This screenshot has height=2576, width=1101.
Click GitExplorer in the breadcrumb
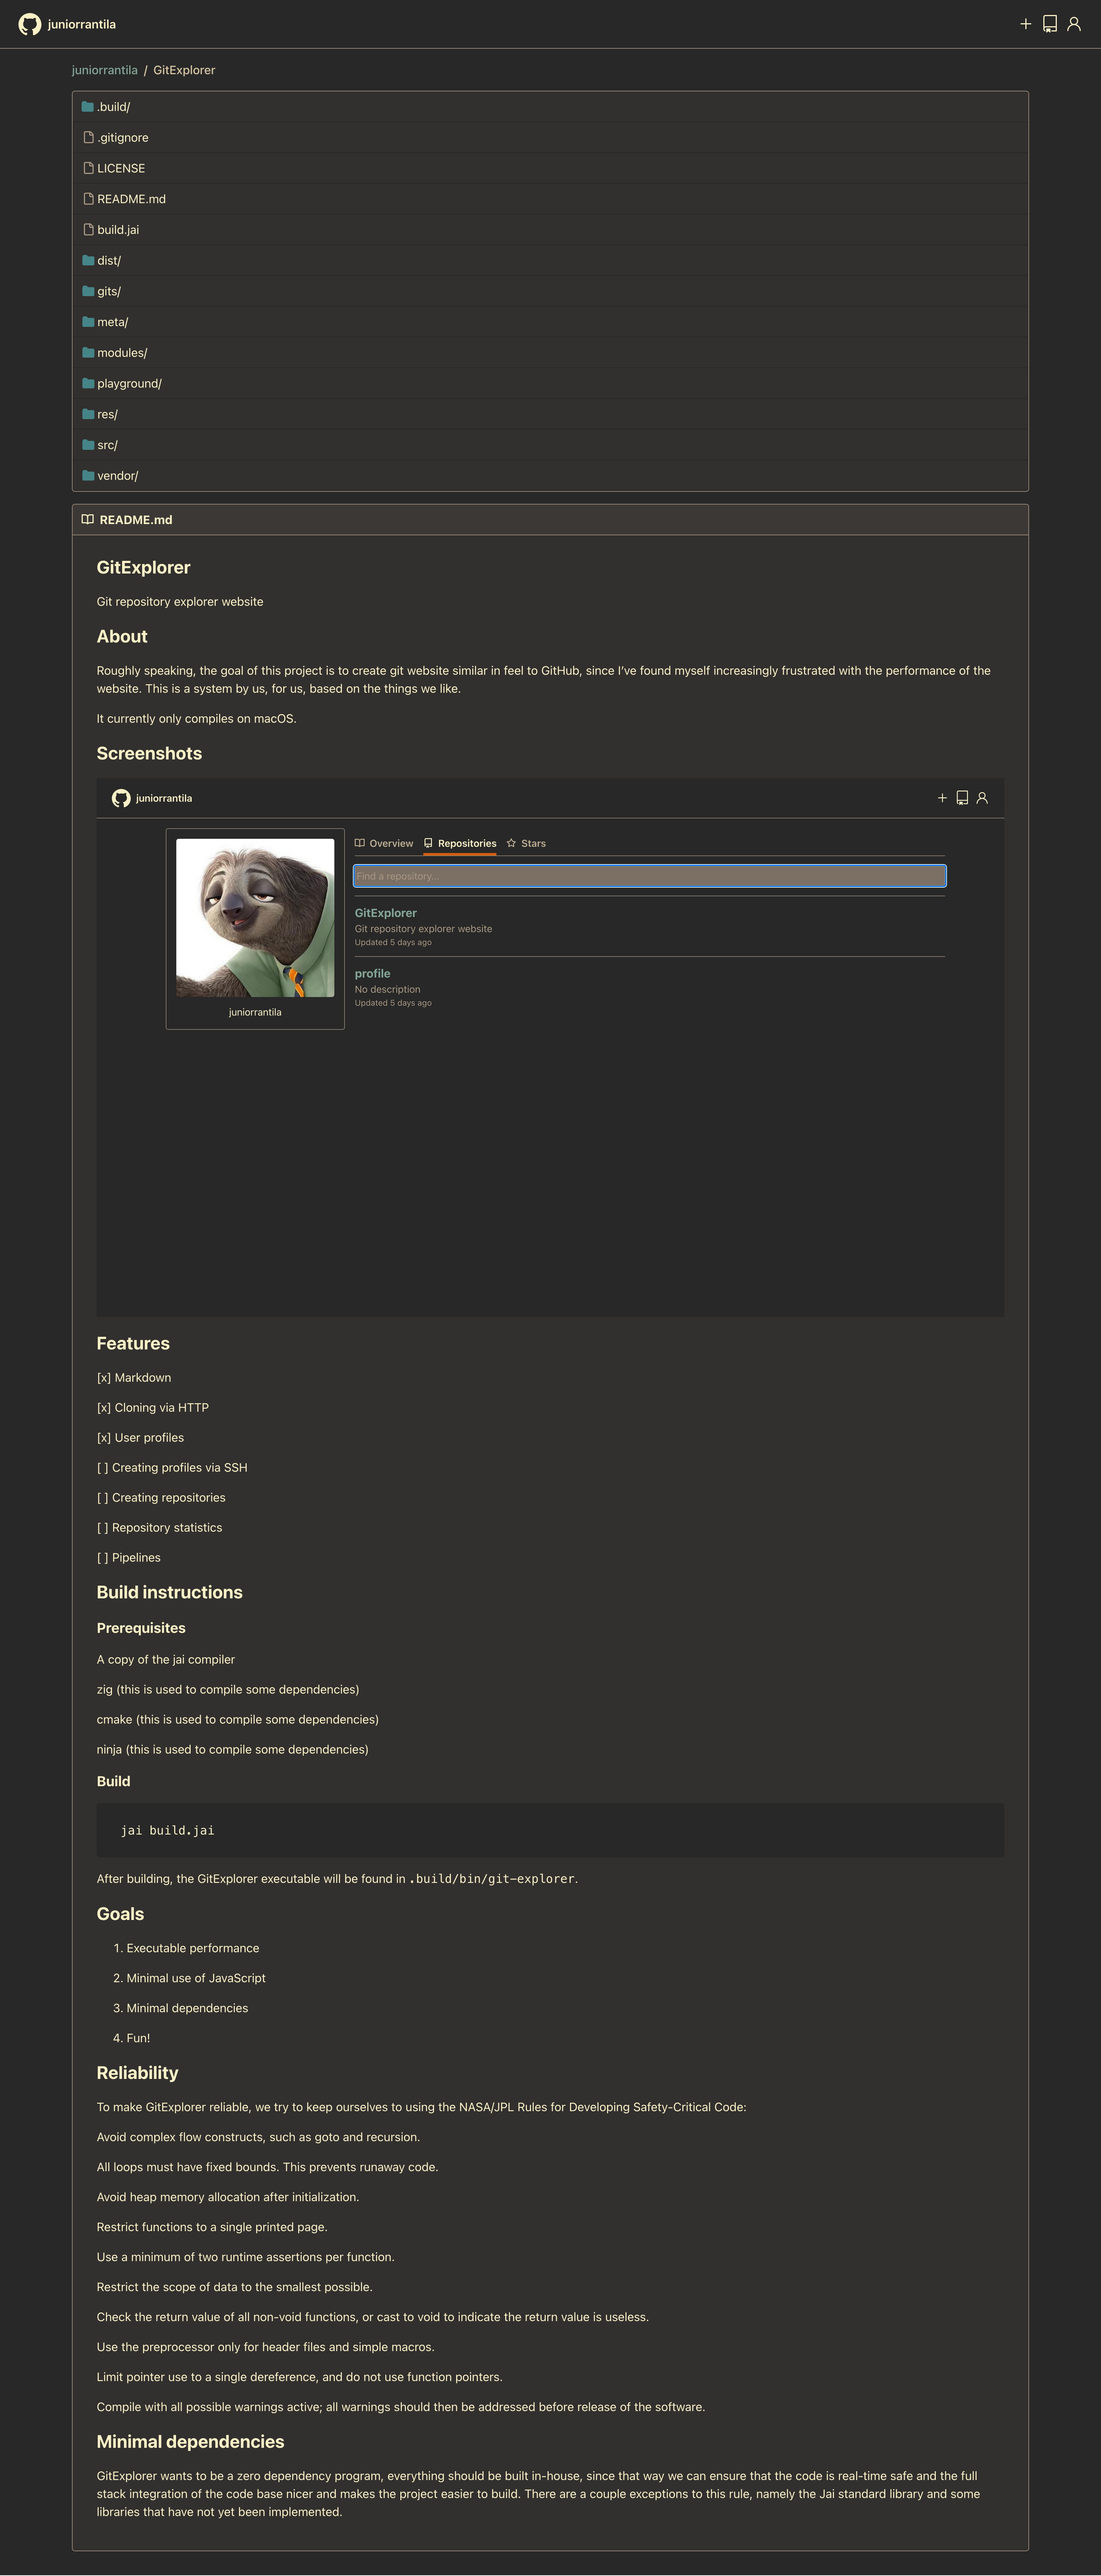[184, 70]
